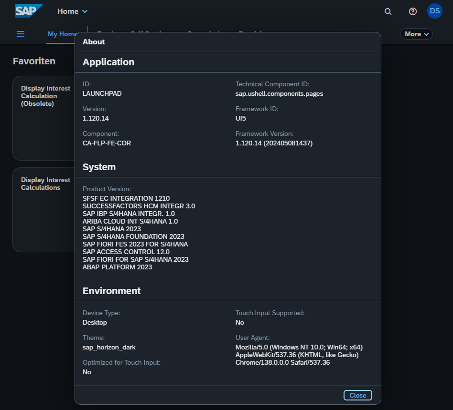Select SAP S/4HANA FOUNDATION 2023 entry
The image size is (453, 410).
pyautogui.click(x=133, y=237)
